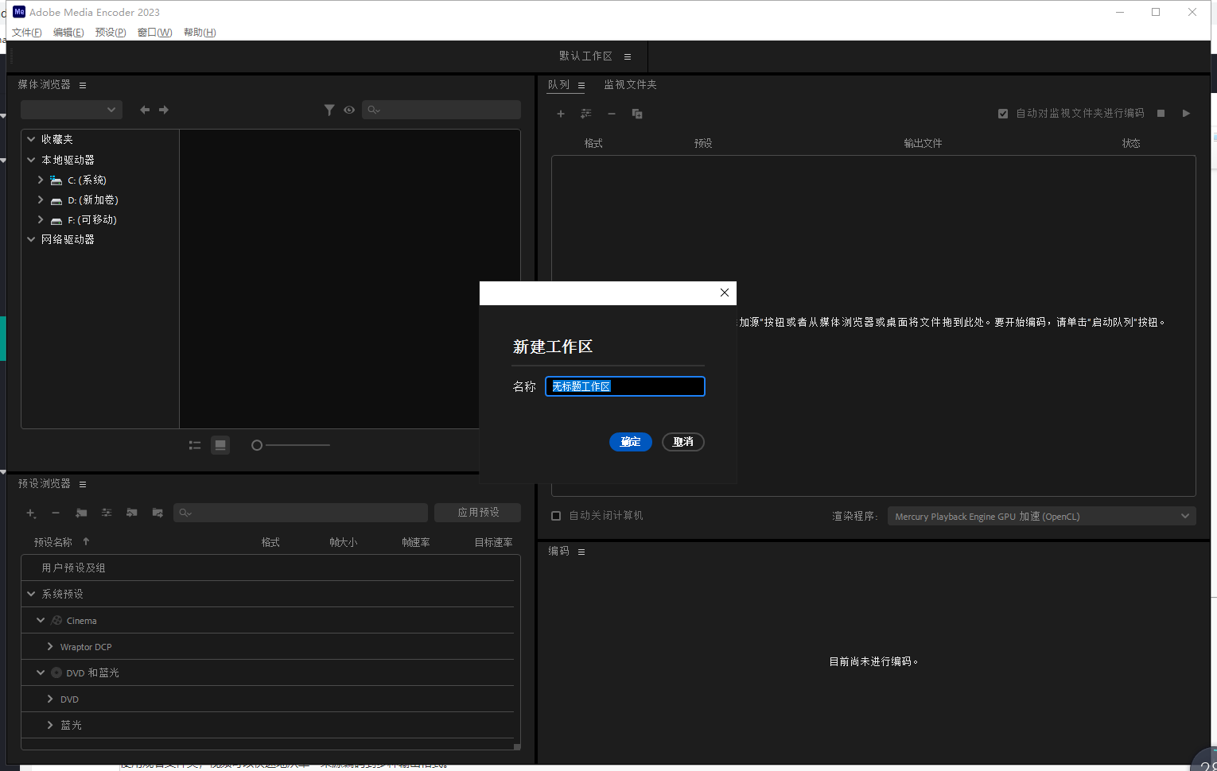Expand the Wraptor DCP preset group
This screenshot has width=1217, height=771.
pyautogui.click(x=50, y=646)
